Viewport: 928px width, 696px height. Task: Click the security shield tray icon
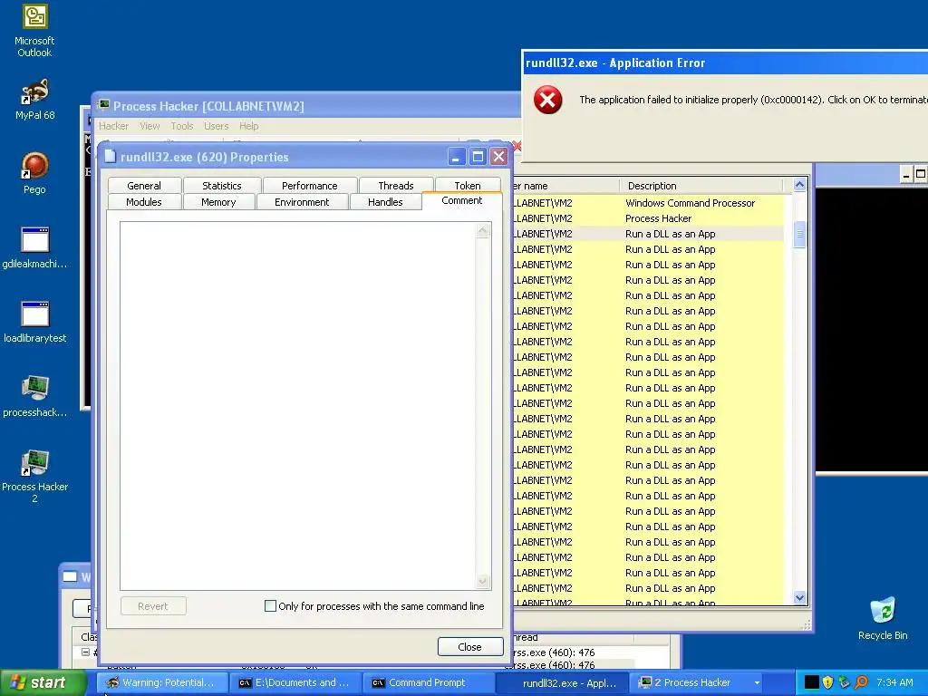(x=827, y=682)
